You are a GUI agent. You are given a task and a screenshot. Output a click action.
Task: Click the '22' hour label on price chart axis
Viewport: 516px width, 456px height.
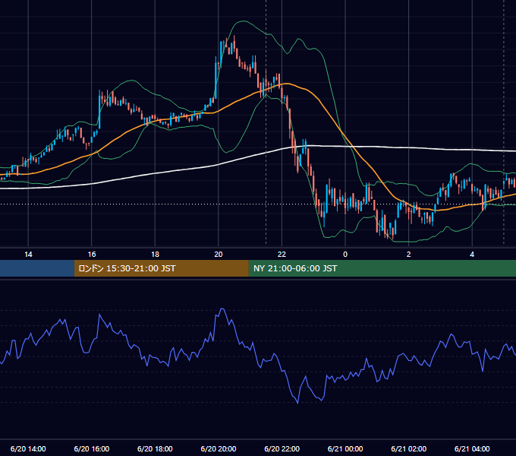[x=282, y=255]
